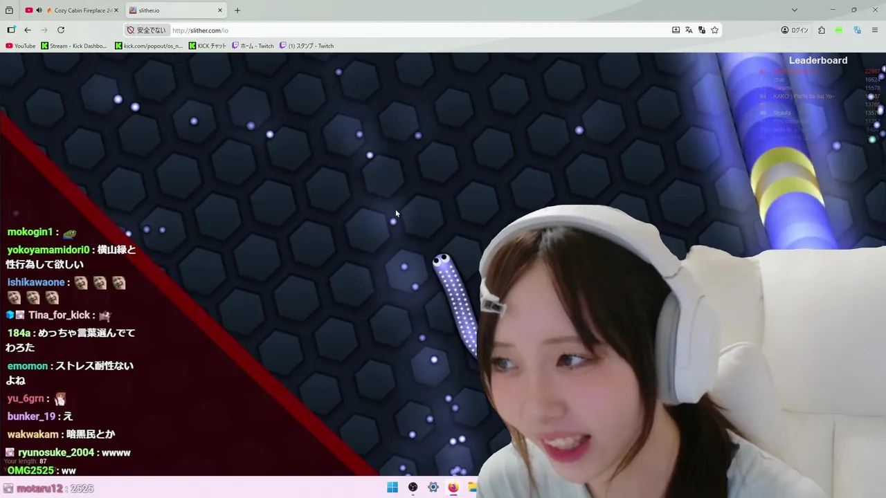The width and height of the screenshot is (886, 498).
Task: Open the hamburger application menu
Action: (x=875, y=30)
